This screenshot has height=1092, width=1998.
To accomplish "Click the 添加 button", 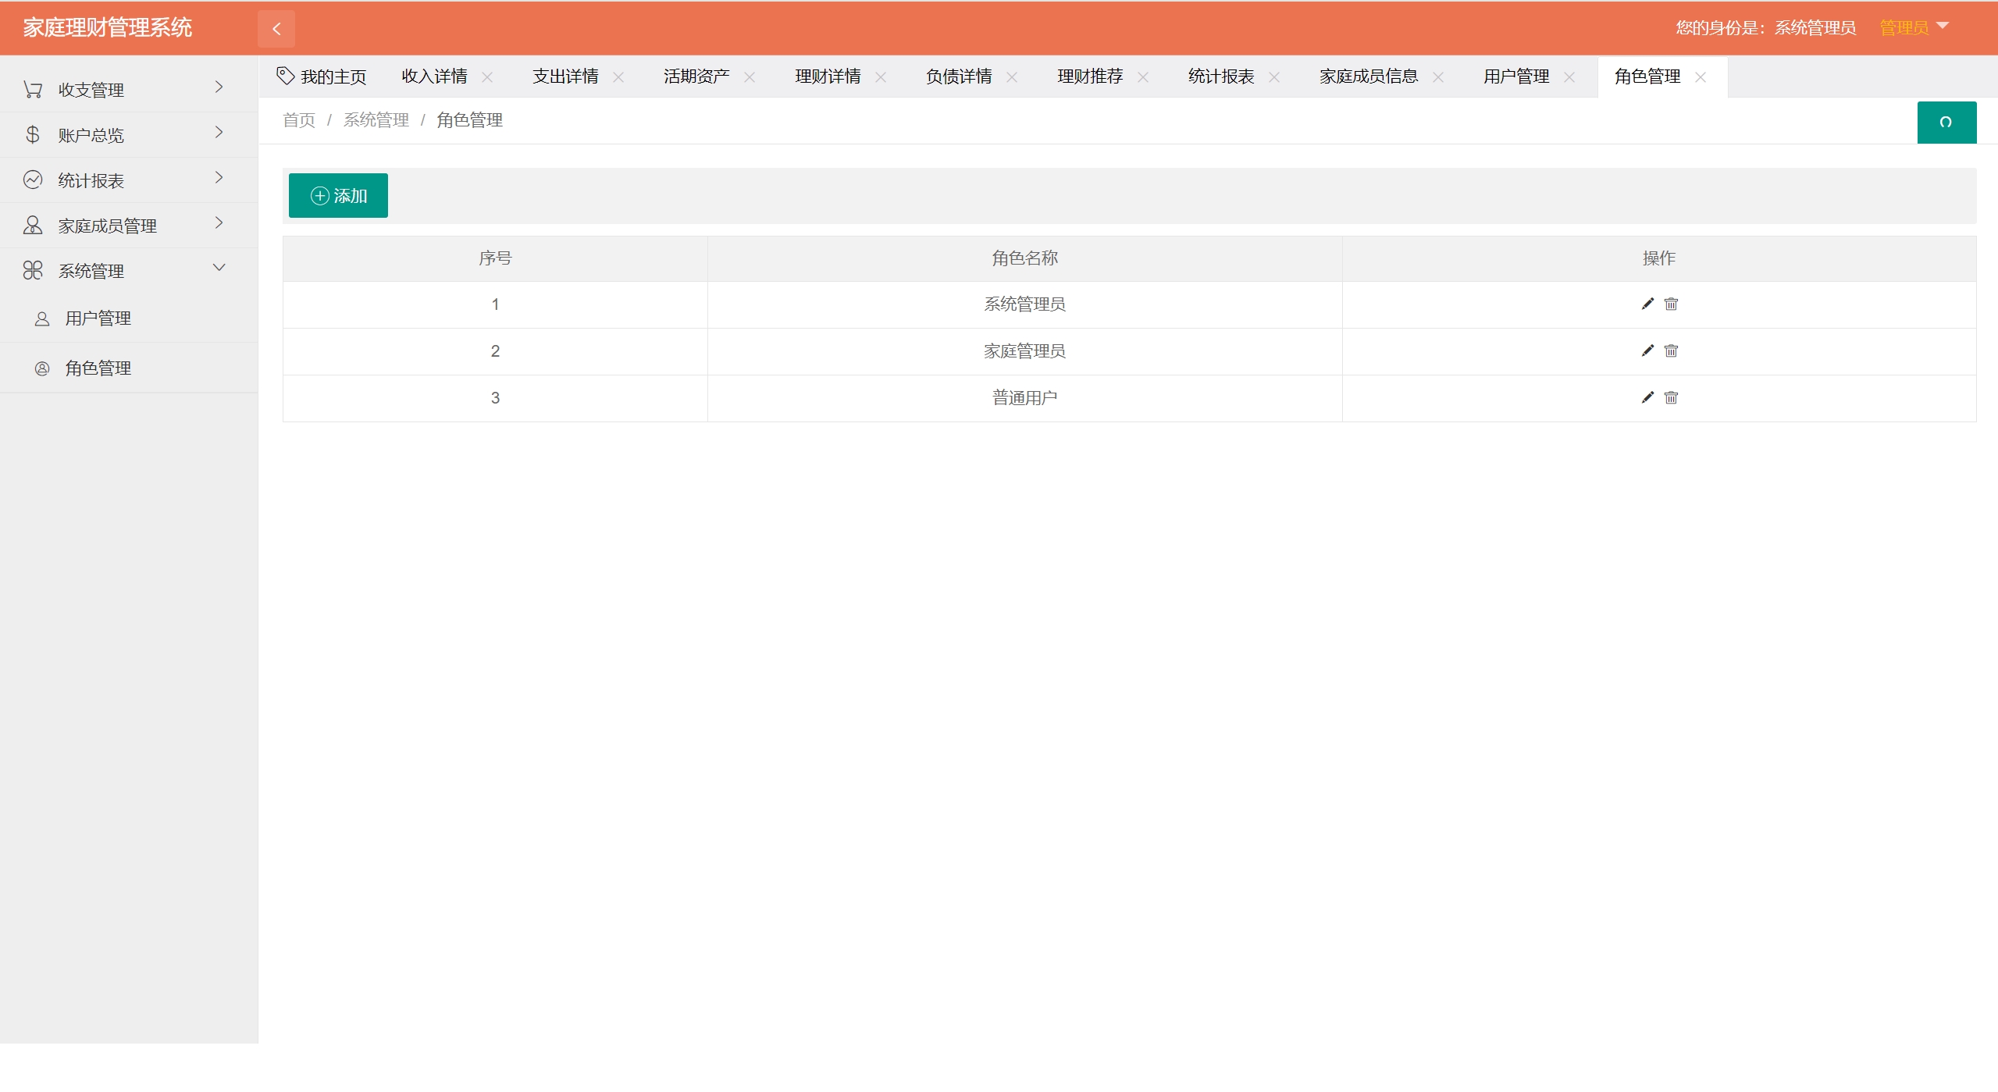I will point(338,196).
